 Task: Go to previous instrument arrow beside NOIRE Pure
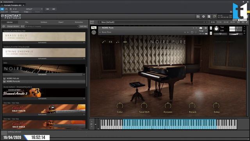(193, 28)
